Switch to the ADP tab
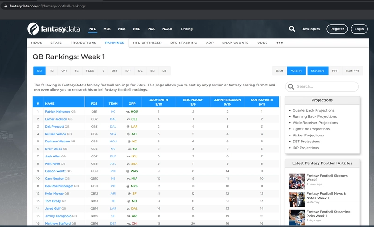Image resolution: width=374 pixels, height=227 pixels. point(209,43)
